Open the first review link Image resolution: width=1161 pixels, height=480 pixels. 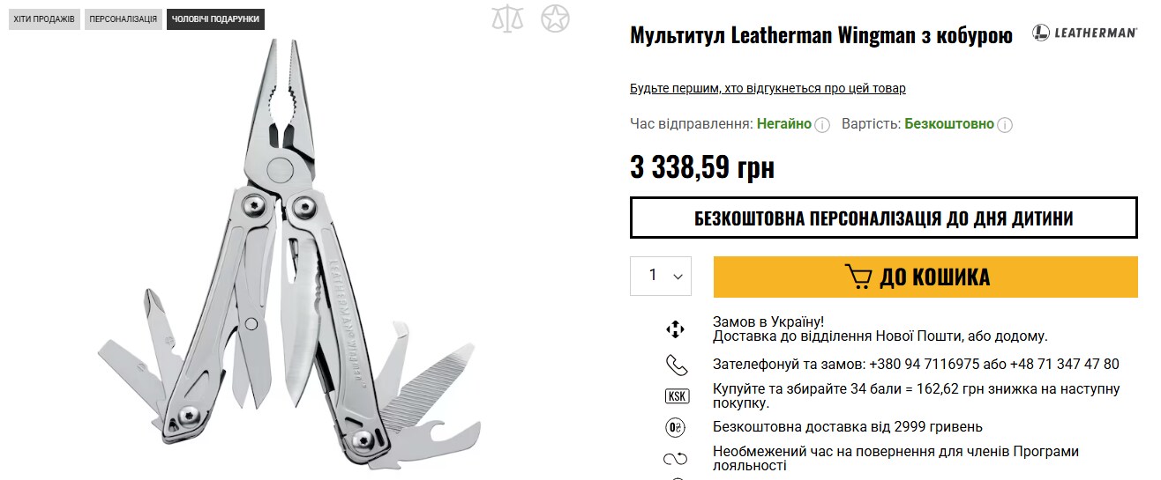pyautogui.click(x=768, y=88)
